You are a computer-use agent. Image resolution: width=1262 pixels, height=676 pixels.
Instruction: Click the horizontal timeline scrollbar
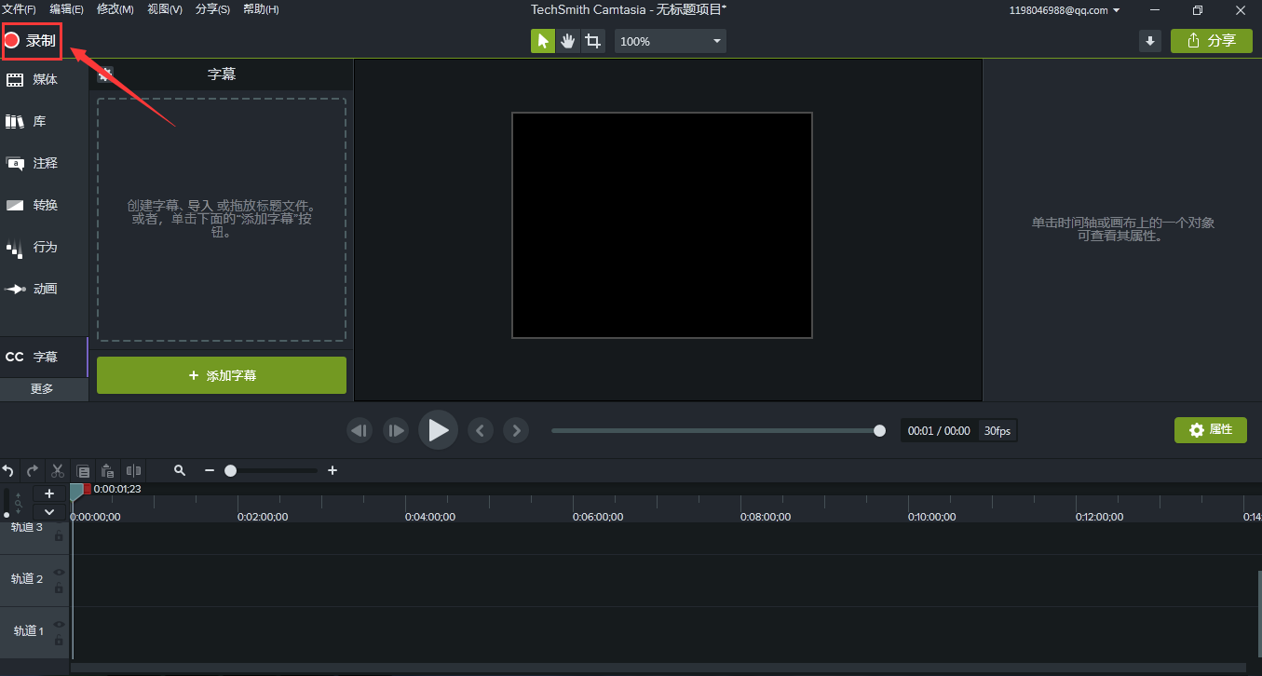(x=658, y=668)
